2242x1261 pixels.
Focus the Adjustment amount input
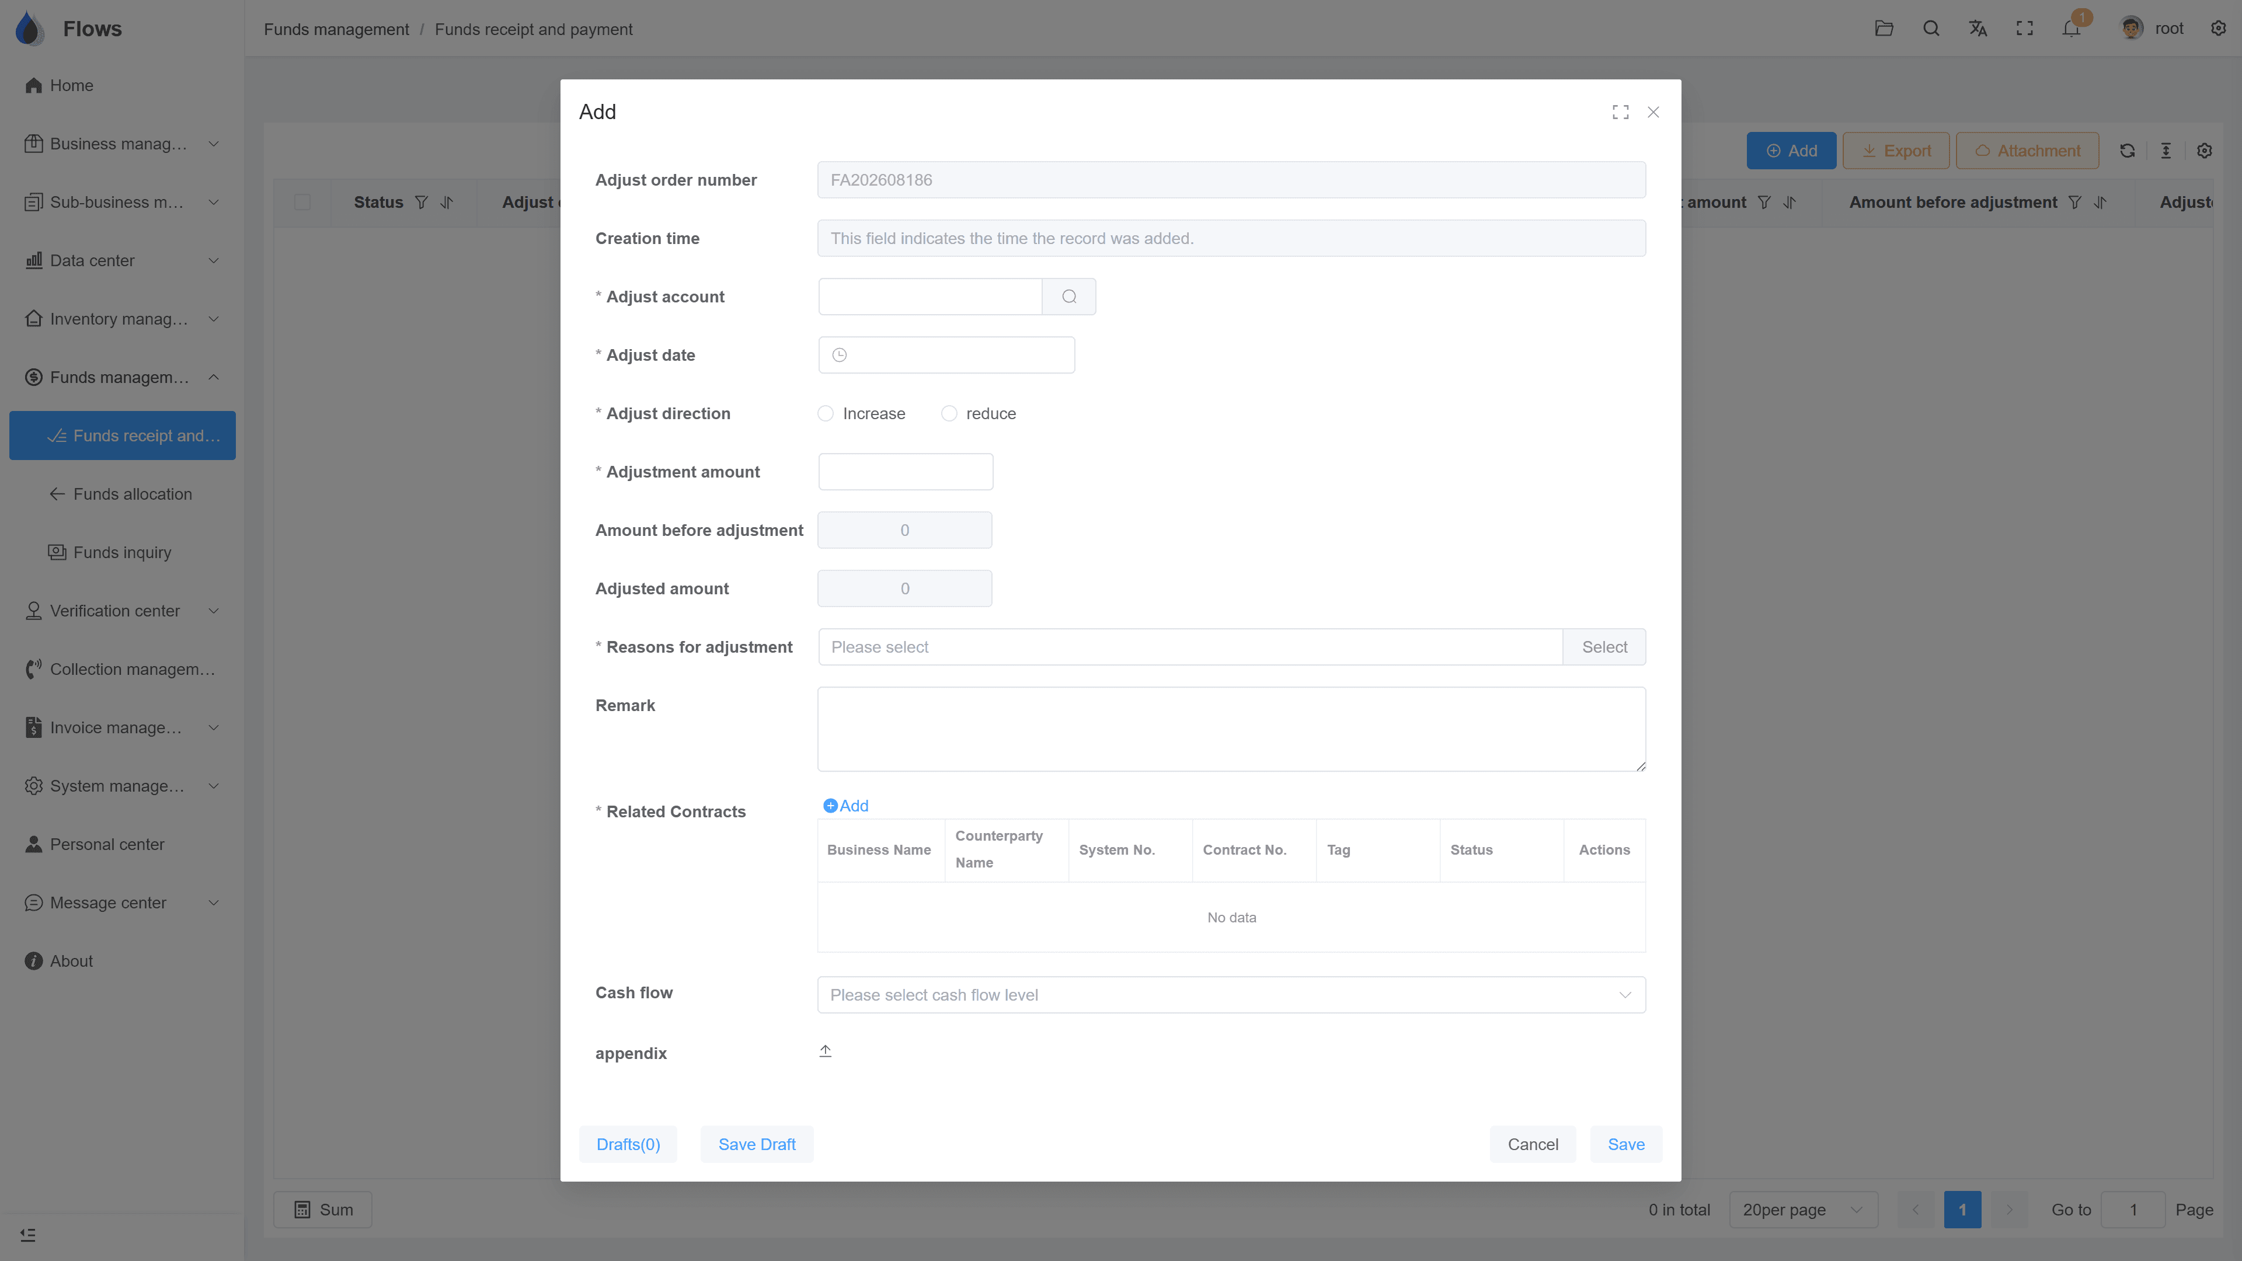click(905, 472)
